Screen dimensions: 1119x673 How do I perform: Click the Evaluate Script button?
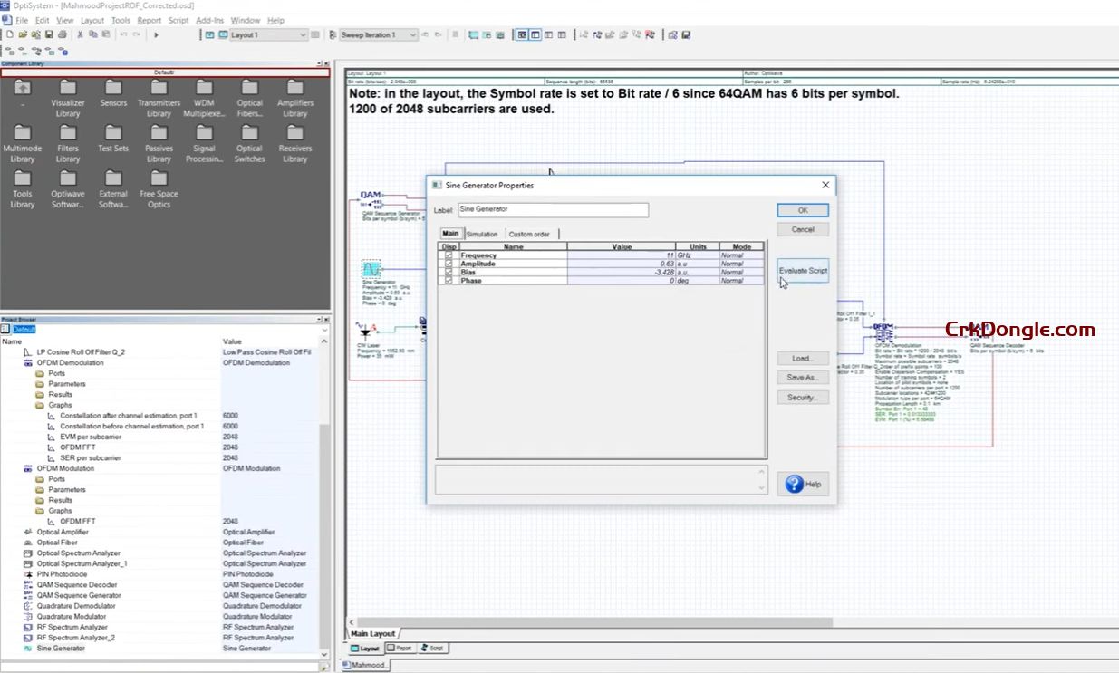coord(803,271)
